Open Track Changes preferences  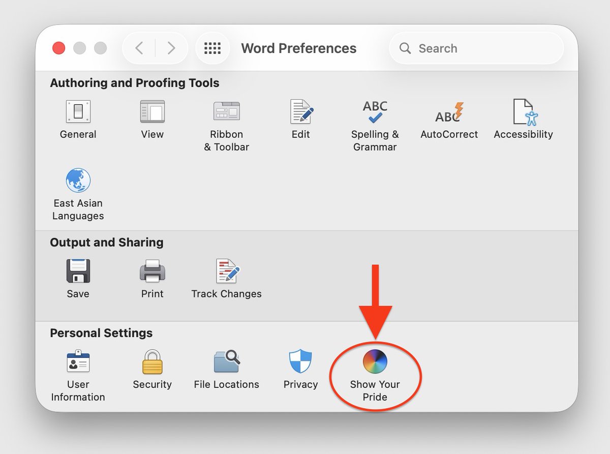coord(226,278)
